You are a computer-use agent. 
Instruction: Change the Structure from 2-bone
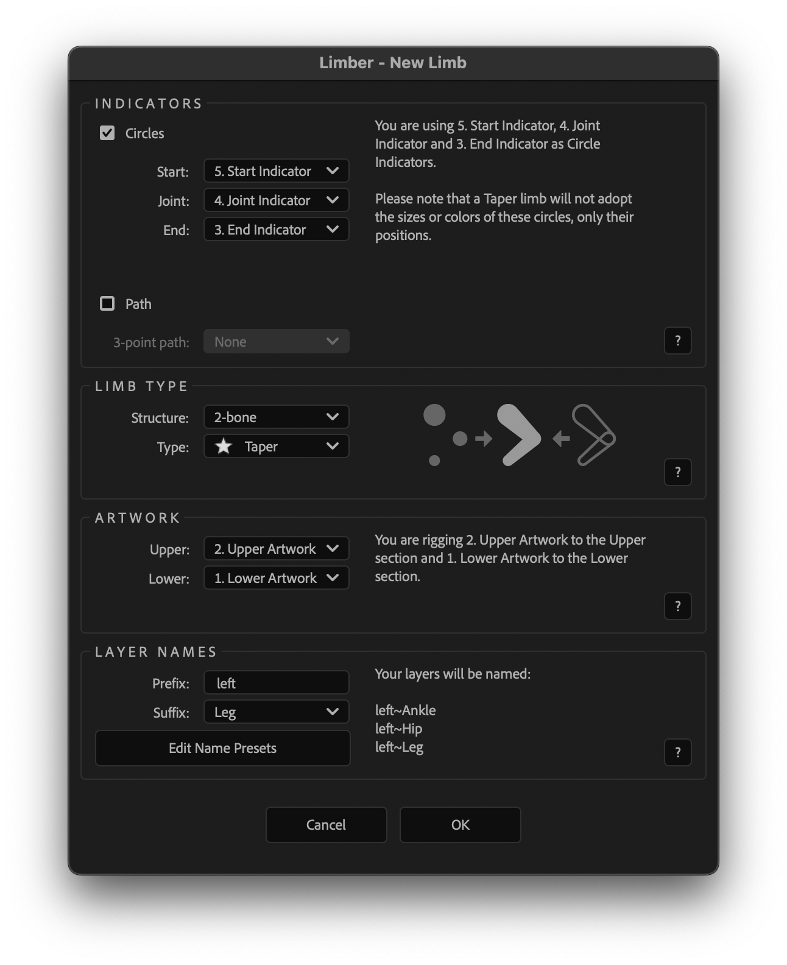tap(276, 417)
